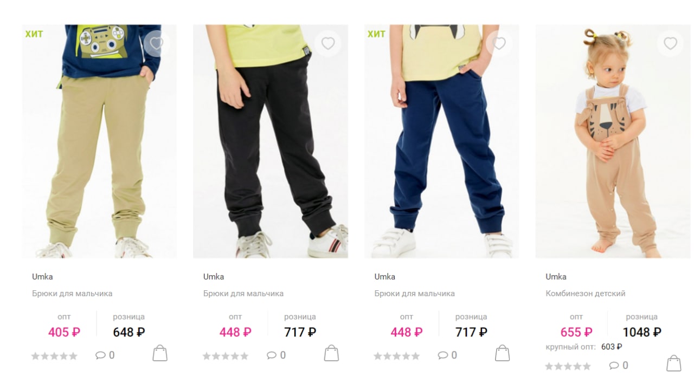Open toddler tiger jumpsuit product image
Viewport: 694px width, 391px height.
click(613, 141)
